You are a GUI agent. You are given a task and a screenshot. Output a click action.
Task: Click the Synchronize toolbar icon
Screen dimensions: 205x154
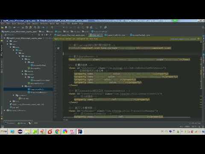(x=10, y=27)
